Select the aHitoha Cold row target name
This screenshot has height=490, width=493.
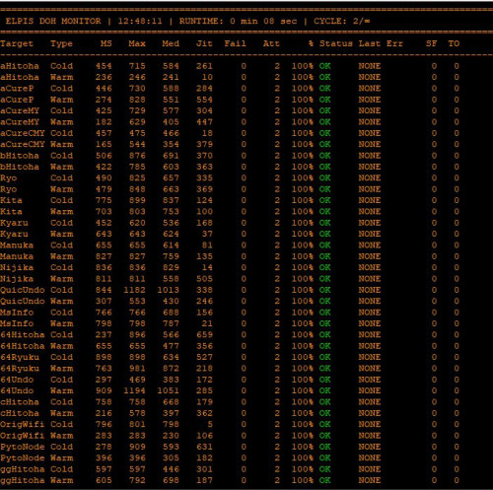pyautogui.click(x=20, y=66)
